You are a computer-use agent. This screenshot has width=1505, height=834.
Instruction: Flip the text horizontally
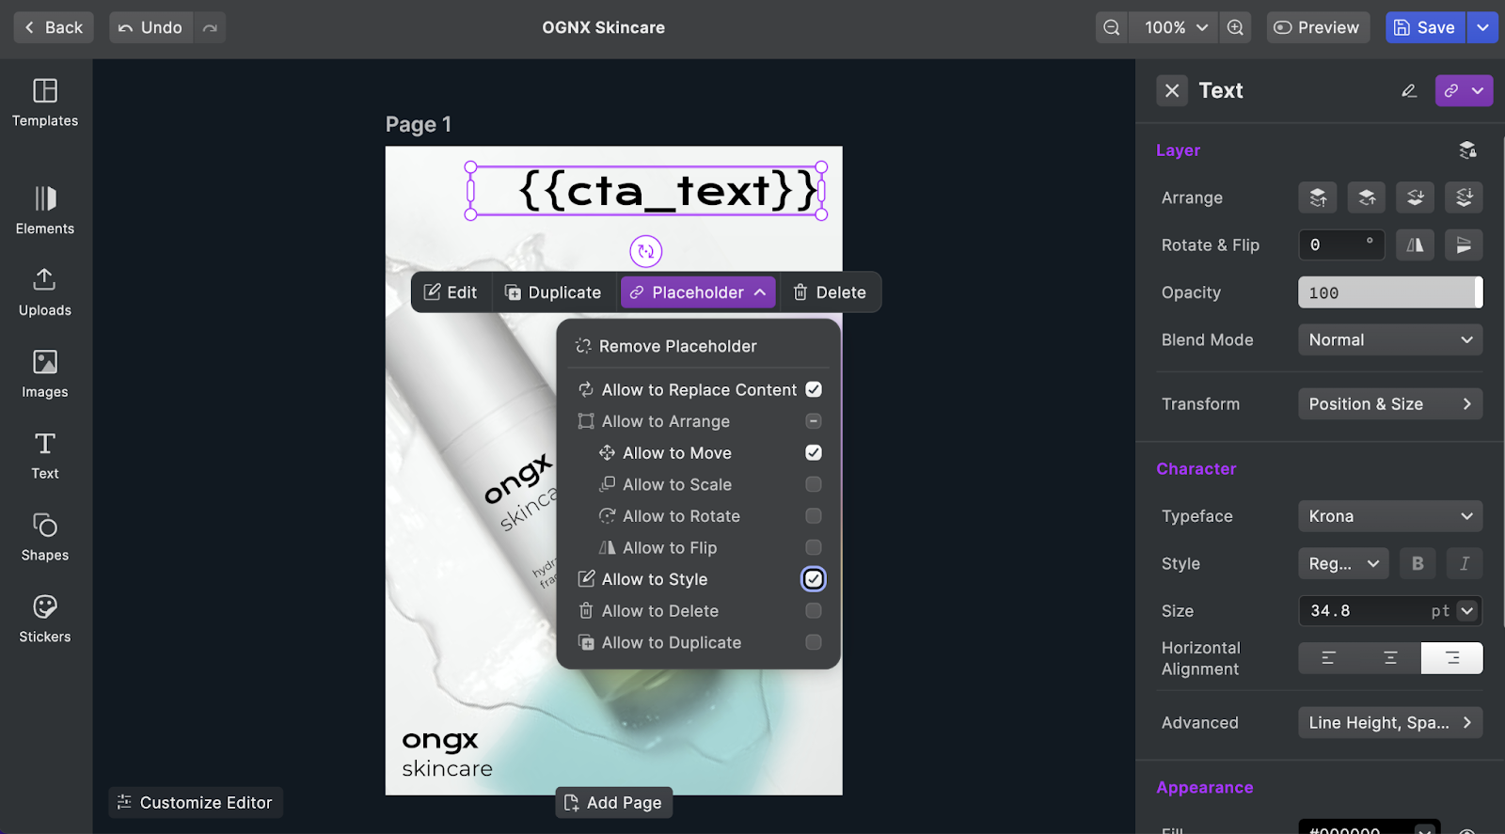(1415, 244)
